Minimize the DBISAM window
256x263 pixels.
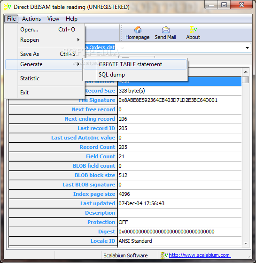[x=211, y=5]
